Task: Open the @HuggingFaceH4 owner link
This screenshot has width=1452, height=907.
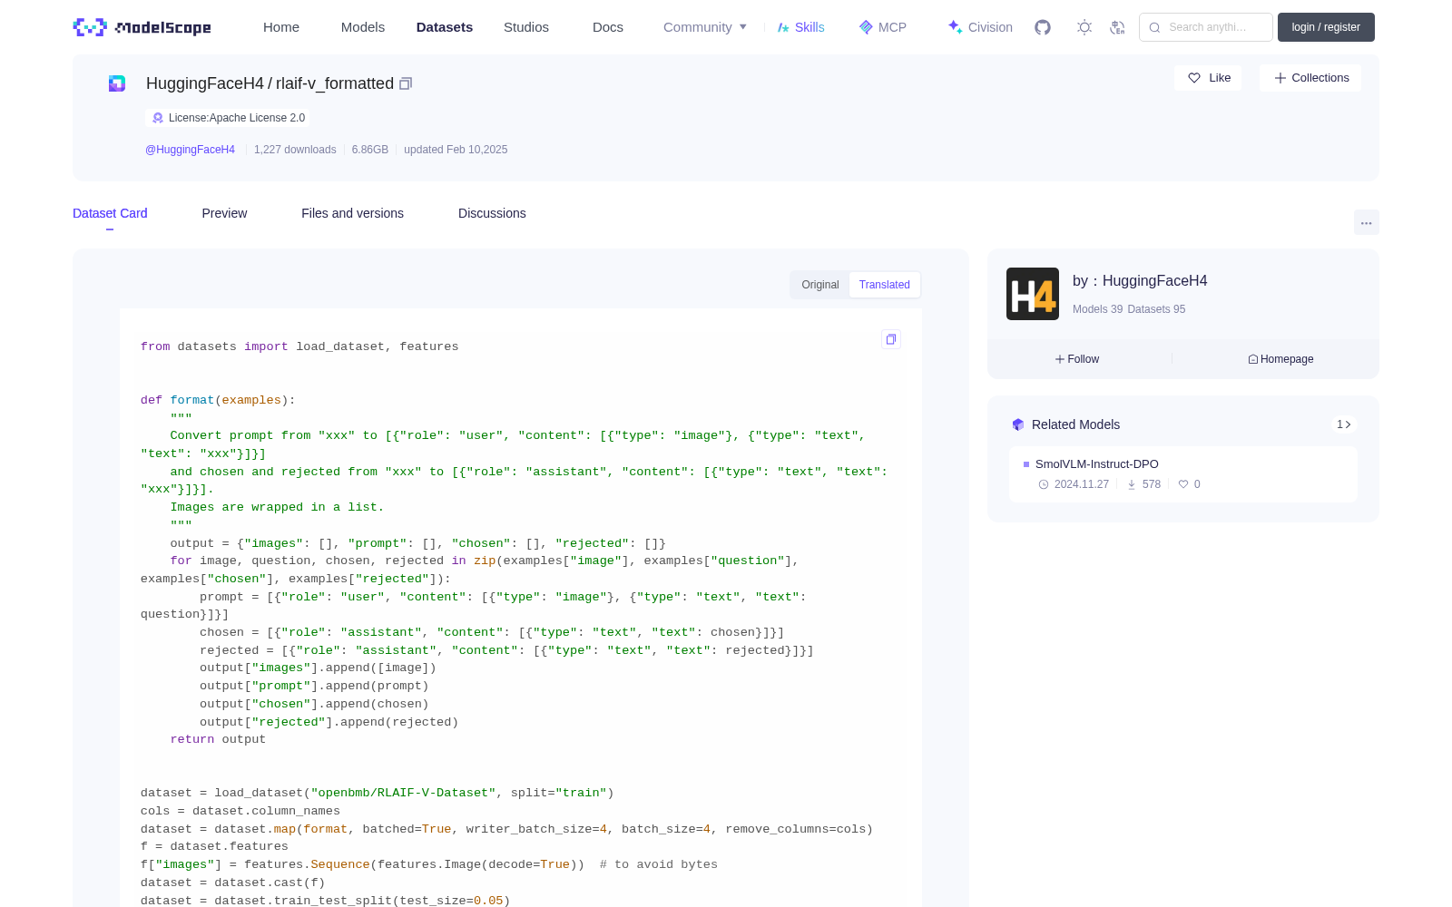Action: pyautogui.click(x=191, y=150)
